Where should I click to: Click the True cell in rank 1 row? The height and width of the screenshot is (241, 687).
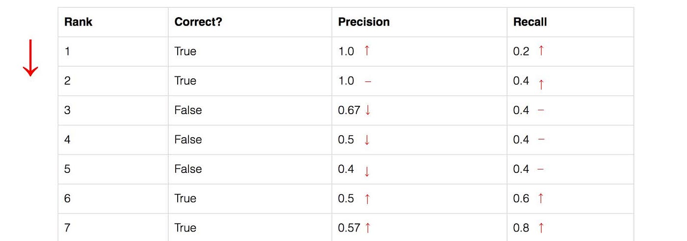(185, 51)
